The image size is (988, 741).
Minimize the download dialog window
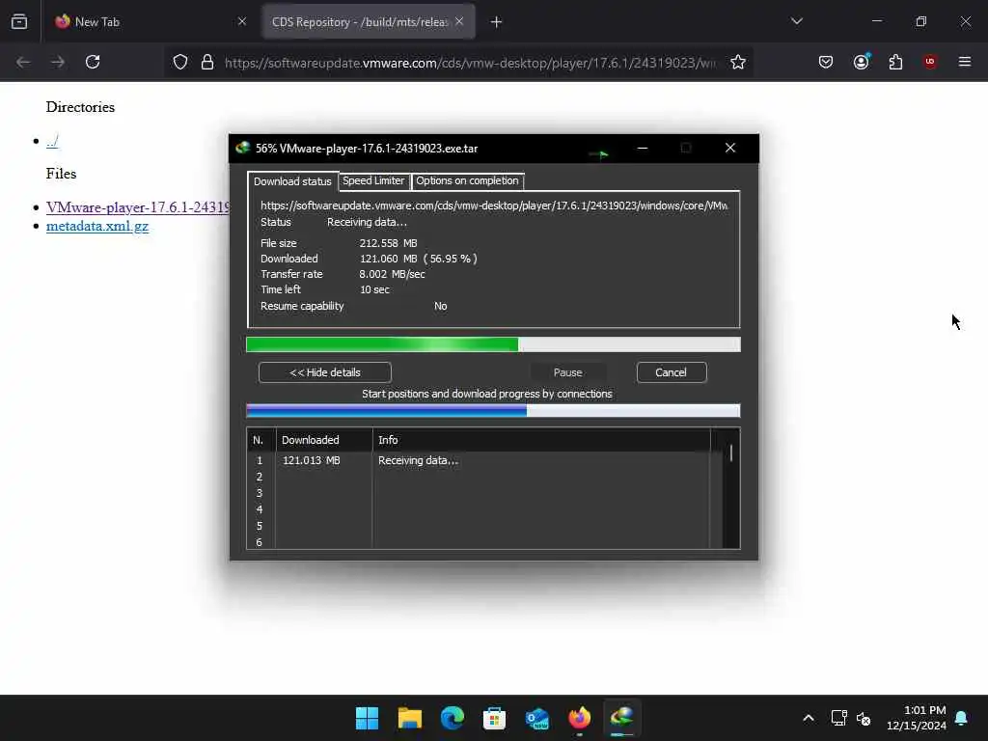[642, 148]
